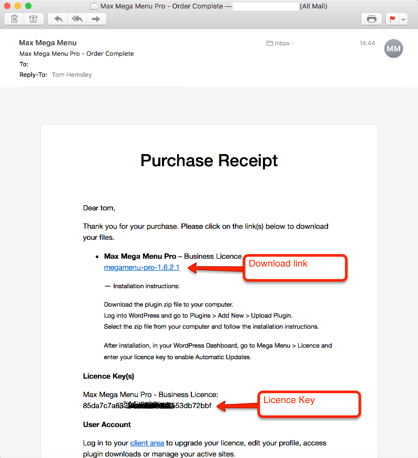Print the purchase receipt email

371,19
